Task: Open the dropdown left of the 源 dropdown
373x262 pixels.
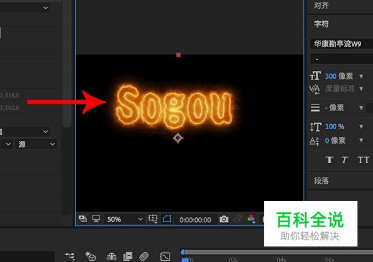Action: click(6, 144)
